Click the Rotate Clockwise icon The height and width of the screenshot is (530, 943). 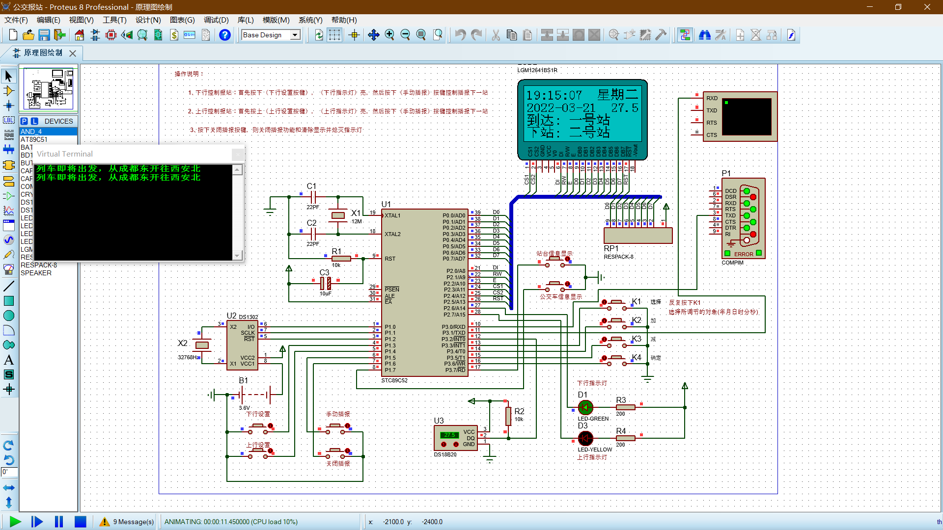pyautogui.click(x=9, y=445)
